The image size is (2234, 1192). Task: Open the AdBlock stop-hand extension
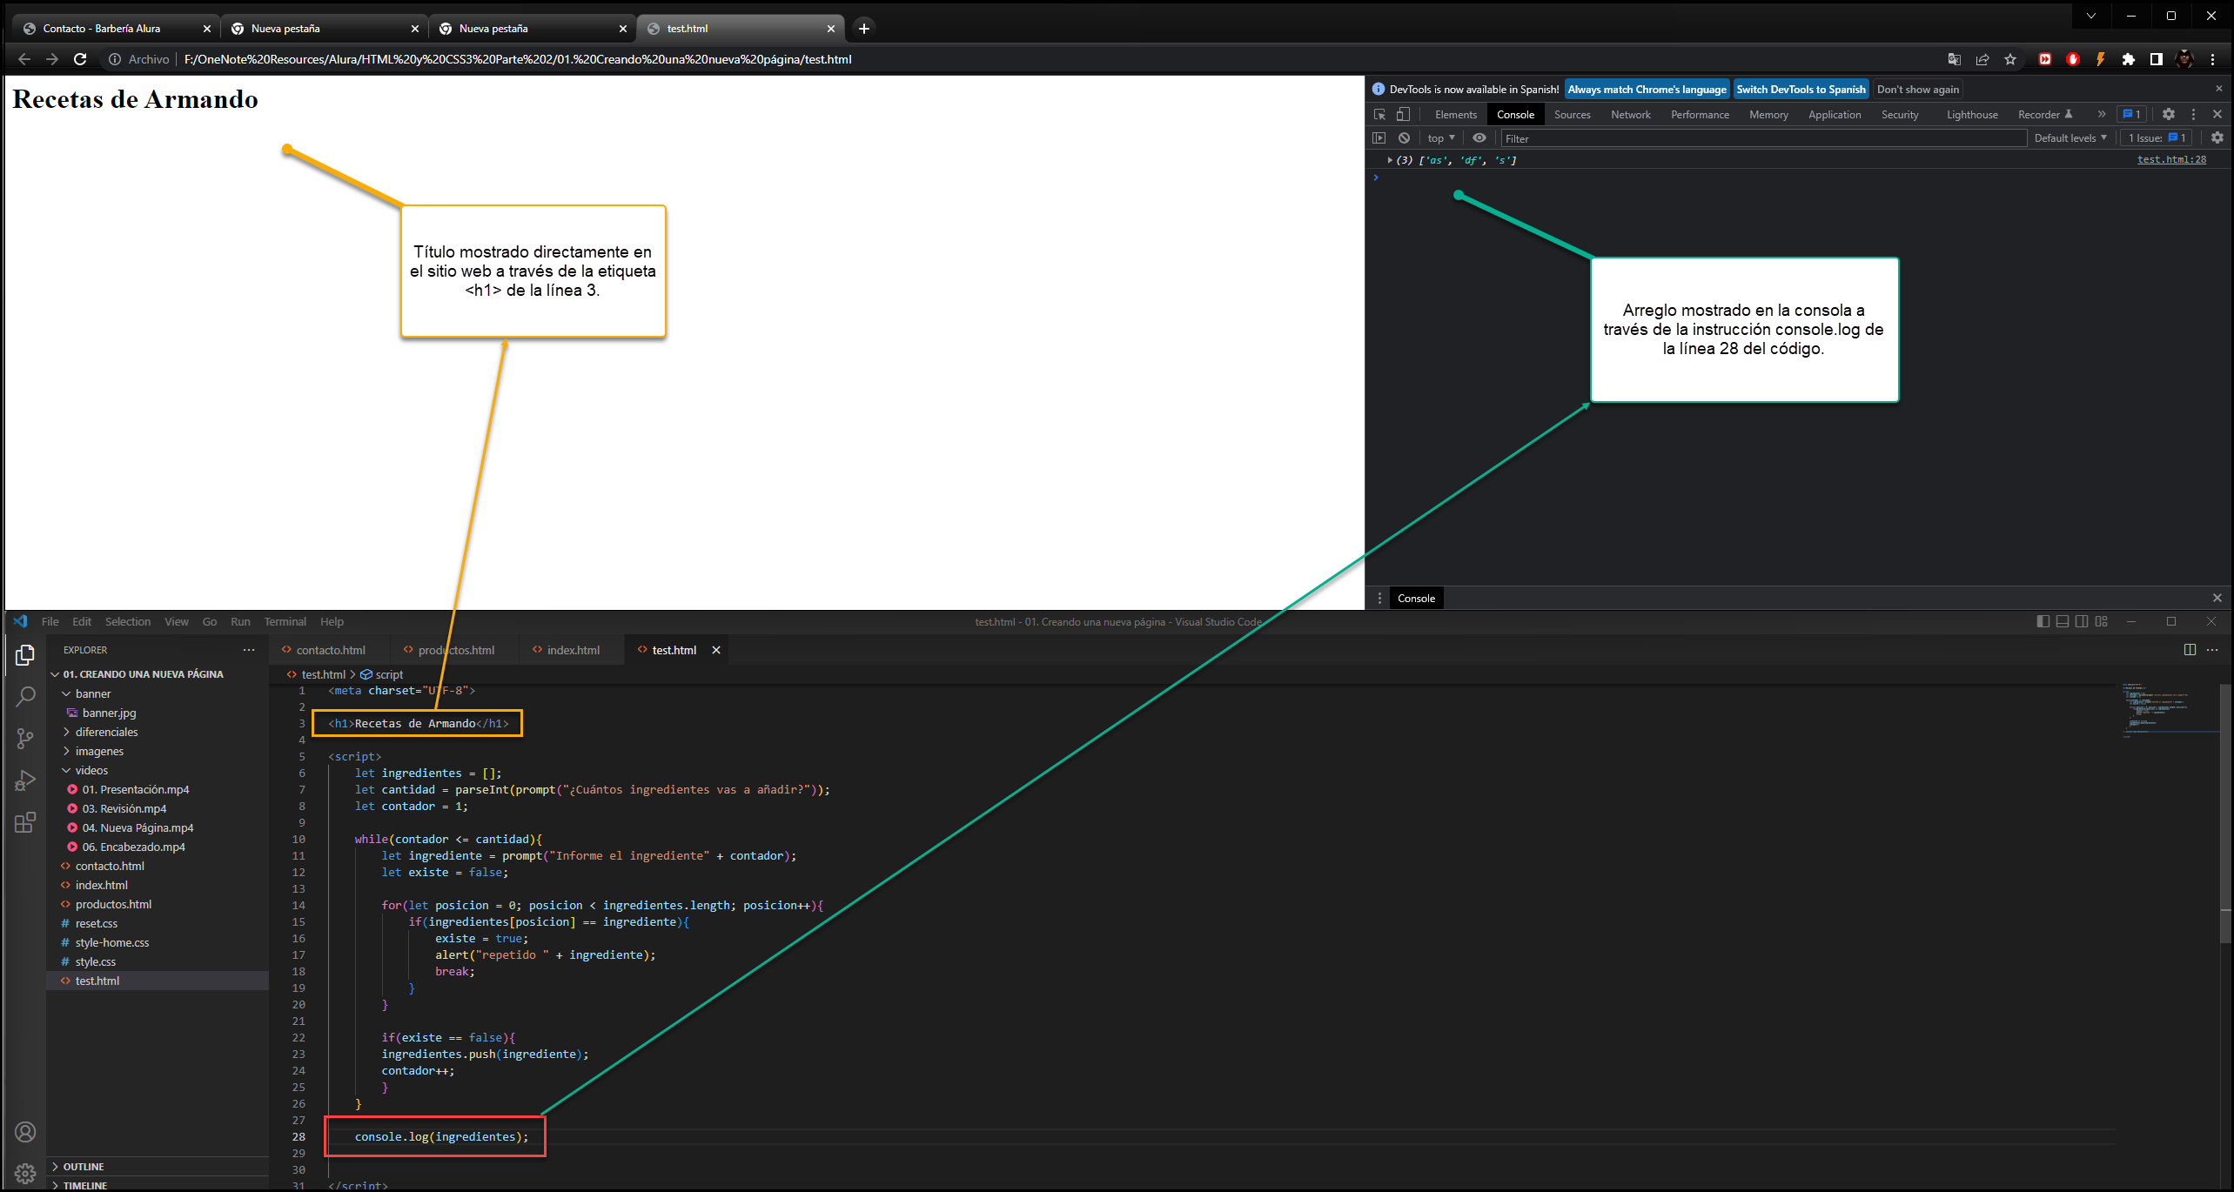[2073, 59]
